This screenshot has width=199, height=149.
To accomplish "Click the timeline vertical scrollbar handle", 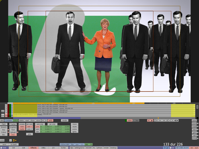I will tap(197, 107).
